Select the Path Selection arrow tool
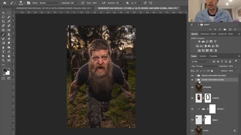241x135 pixels. [3, 56]
